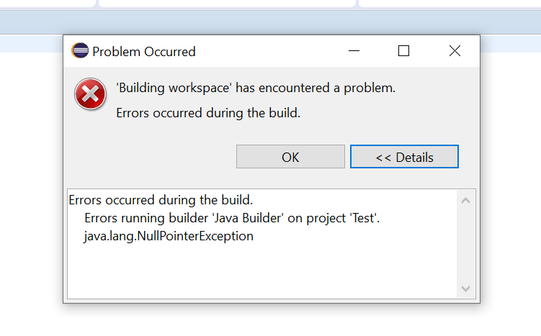Click the Eclipse logo in the title bar
This screenshot has width=541, height=336.
coord(80,50)
